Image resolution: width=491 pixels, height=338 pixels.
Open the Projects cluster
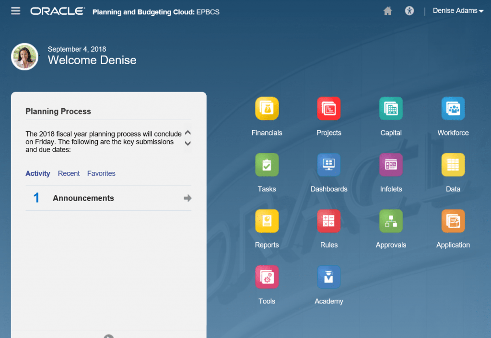[329, 109]
